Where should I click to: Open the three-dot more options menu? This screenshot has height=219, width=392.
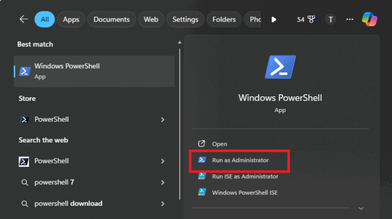coord(350,19)
